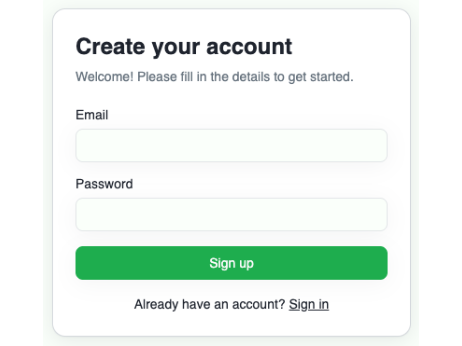Place cursor in the Email box
Viewport: 462px width, 346px height.
(231, 145)
